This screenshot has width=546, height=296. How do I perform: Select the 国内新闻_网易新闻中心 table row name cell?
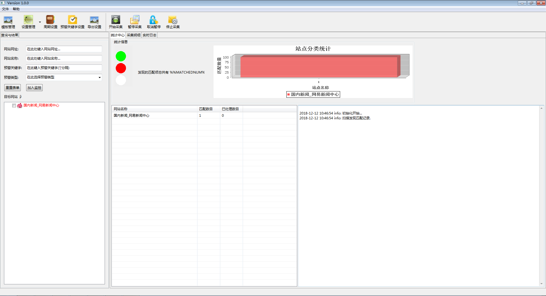[x=155, y=116]
